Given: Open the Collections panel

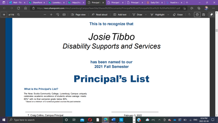Looking at the screenshot, I should click(x=199, y=8).
